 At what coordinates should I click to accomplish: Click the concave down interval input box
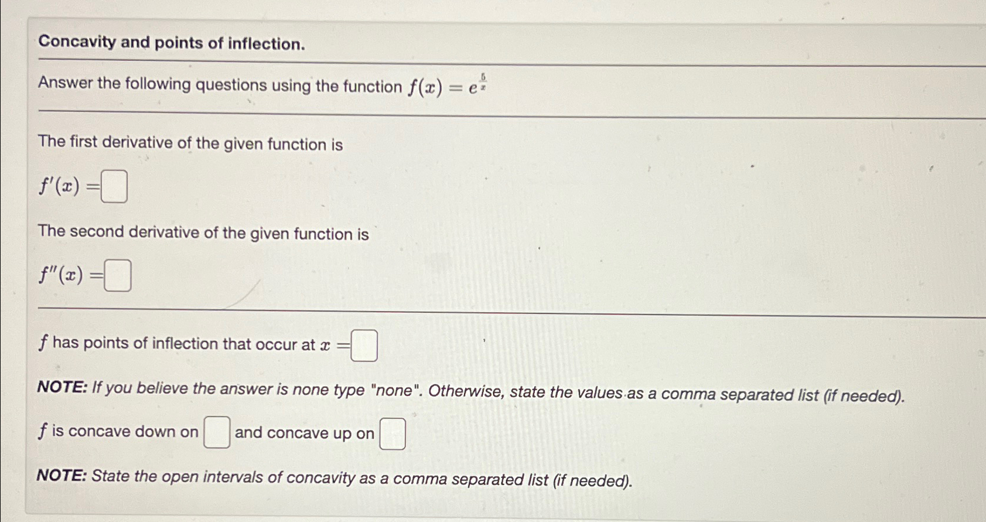pos(216,433)
